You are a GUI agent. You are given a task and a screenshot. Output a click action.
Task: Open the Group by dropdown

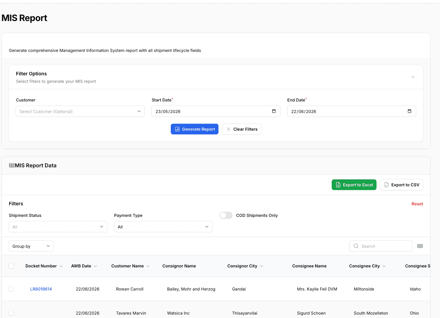click(x=31, y=246)
